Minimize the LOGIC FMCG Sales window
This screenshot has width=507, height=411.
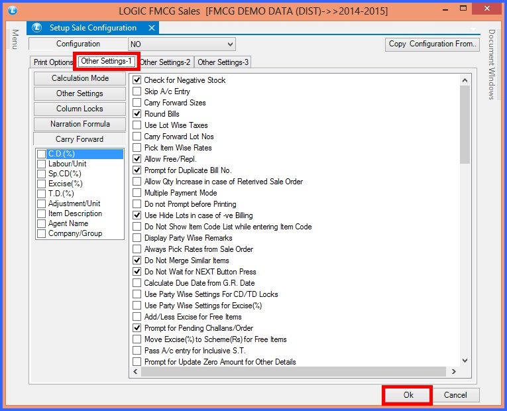(x=445, y=10)
